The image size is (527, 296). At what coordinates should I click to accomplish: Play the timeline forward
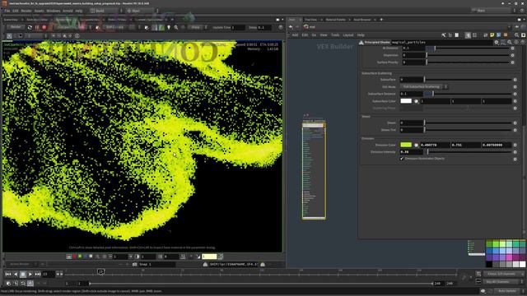(x=30, y=274)
